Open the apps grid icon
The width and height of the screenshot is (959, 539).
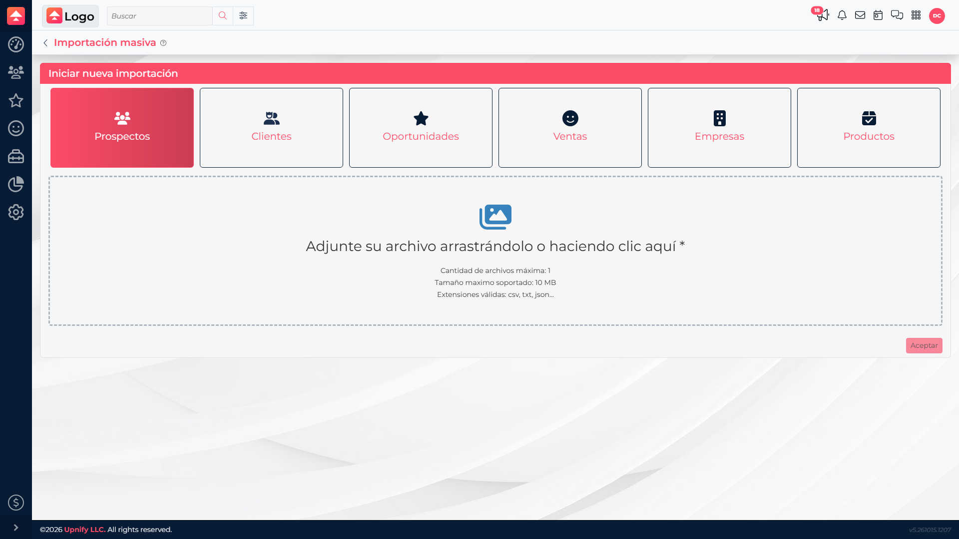point(916,15)
